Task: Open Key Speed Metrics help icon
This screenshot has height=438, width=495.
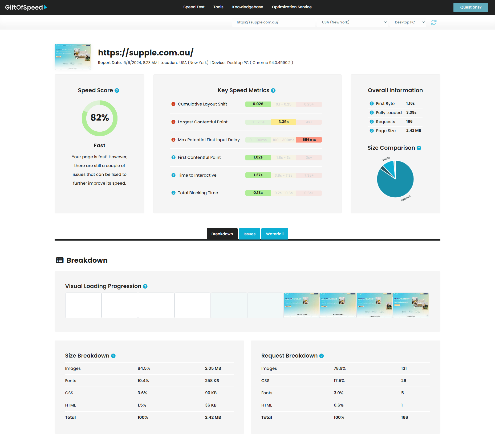Action: [273, 91]
